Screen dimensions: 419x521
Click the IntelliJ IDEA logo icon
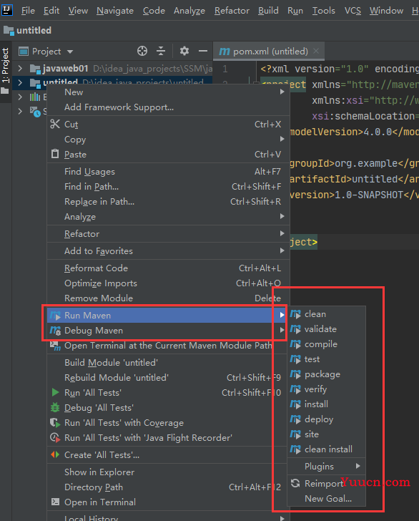(x=7, y=10)
